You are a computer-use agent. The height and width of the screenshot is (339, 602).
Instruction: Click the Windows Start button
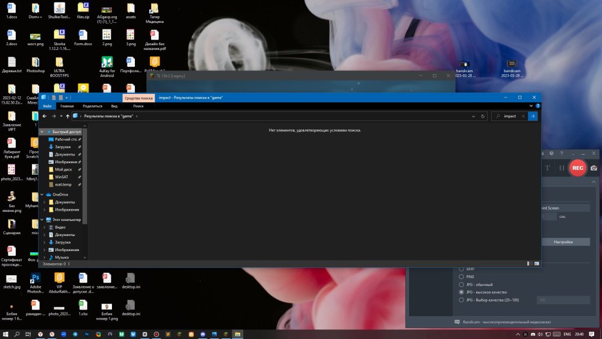(x=5, y=334)
